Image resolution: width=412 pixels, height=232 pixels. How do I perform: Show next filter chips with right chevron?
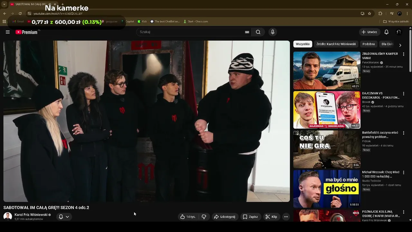[400, 45]
